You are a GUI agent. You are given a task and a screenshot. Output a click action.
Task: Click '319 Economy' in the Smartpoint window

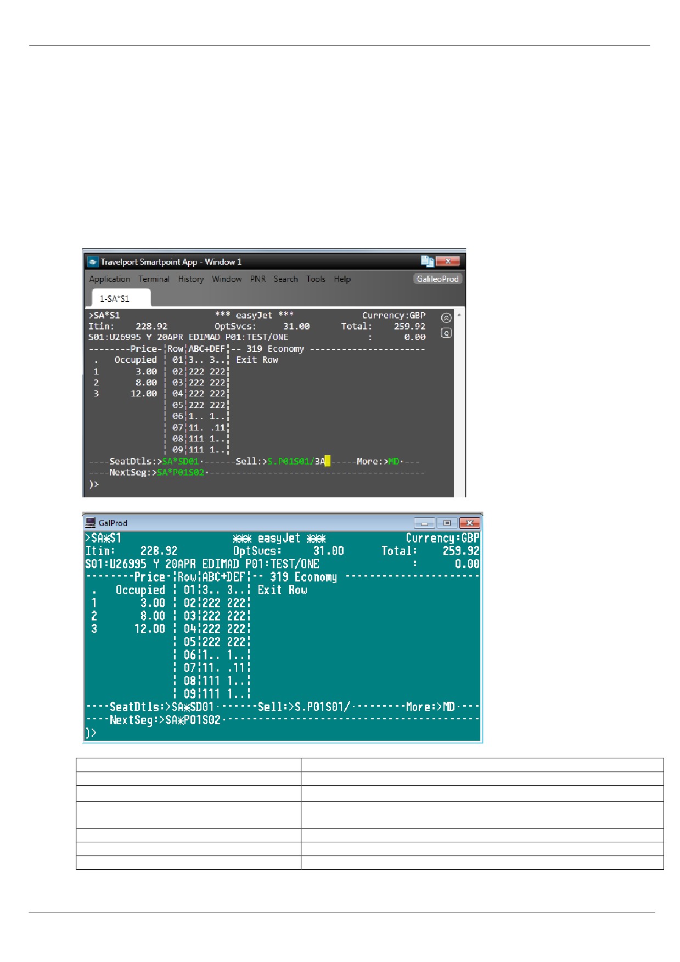click(x=275, y=349)
